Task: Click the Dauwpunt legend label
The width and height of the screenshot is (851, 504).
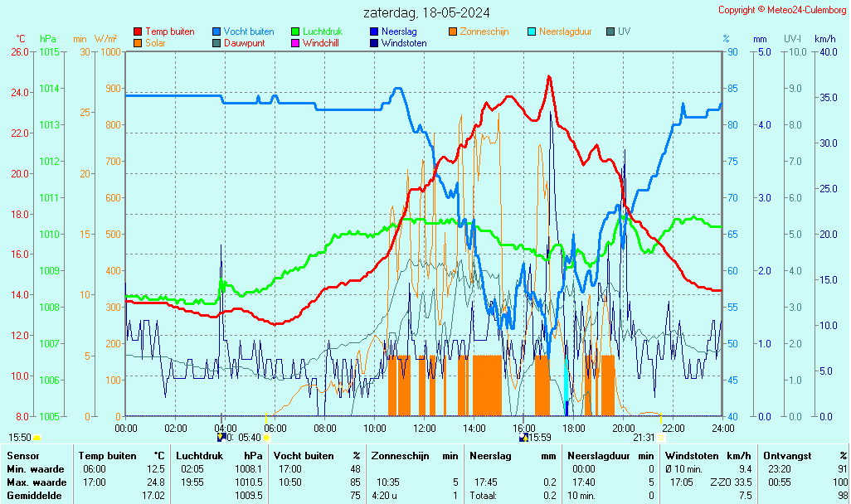Action: click(x=245, y=43)
